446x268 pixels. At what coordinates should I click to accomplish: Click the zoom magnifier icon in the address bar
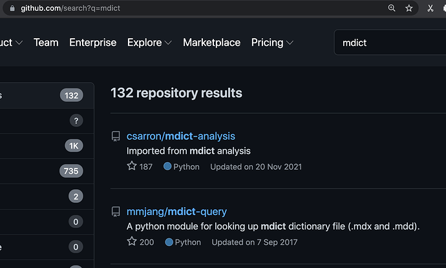coord(391,8)
